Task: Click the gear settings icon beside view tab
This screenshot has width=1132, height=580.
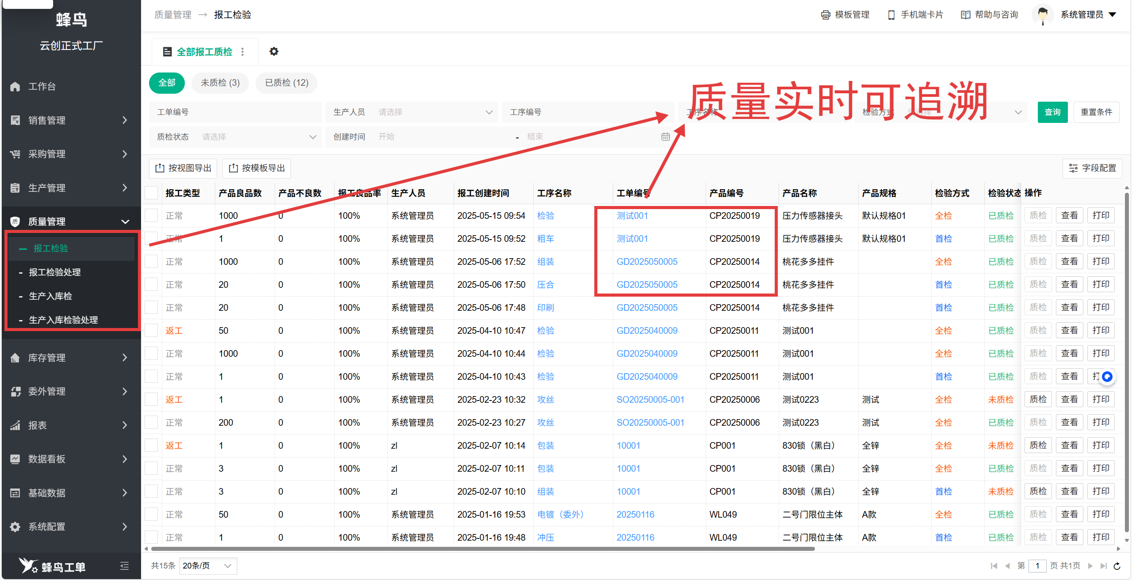Action: point(274,51)
